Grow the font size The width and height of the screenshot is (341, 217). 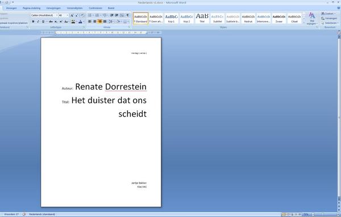click(72, 15)
